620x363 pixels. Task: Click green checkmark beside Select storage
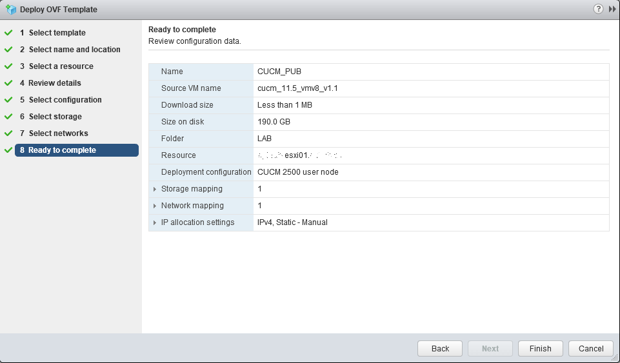tap(8, 117)
